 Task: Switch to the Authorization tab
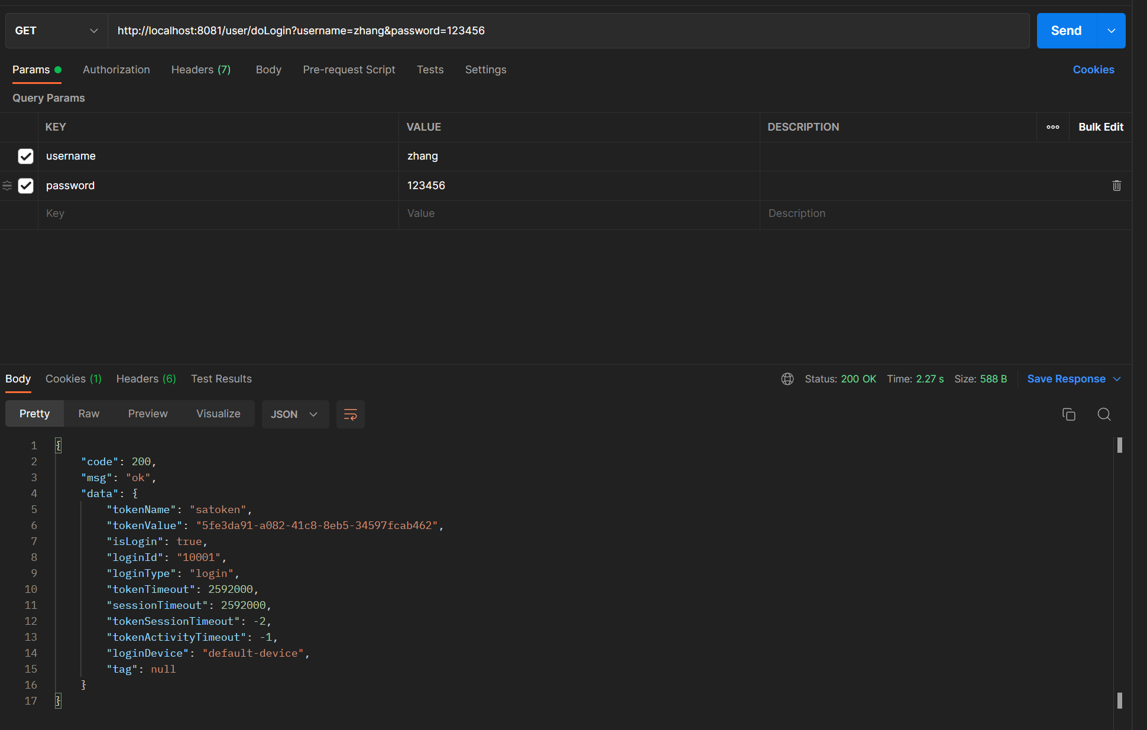[x=116, y=70]
